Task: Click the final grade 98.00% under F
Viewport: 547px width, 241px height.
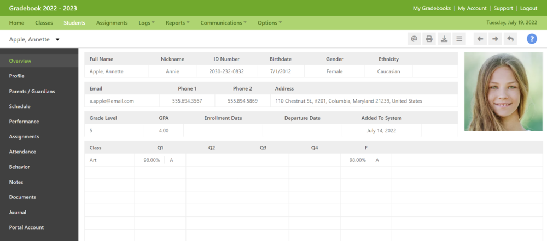Action: pos(358,160)
